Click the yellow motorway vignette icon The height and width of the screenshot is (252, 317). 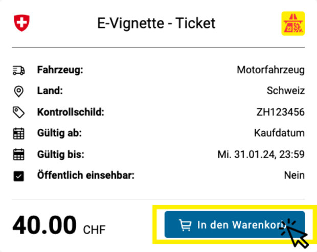[293, 24]
